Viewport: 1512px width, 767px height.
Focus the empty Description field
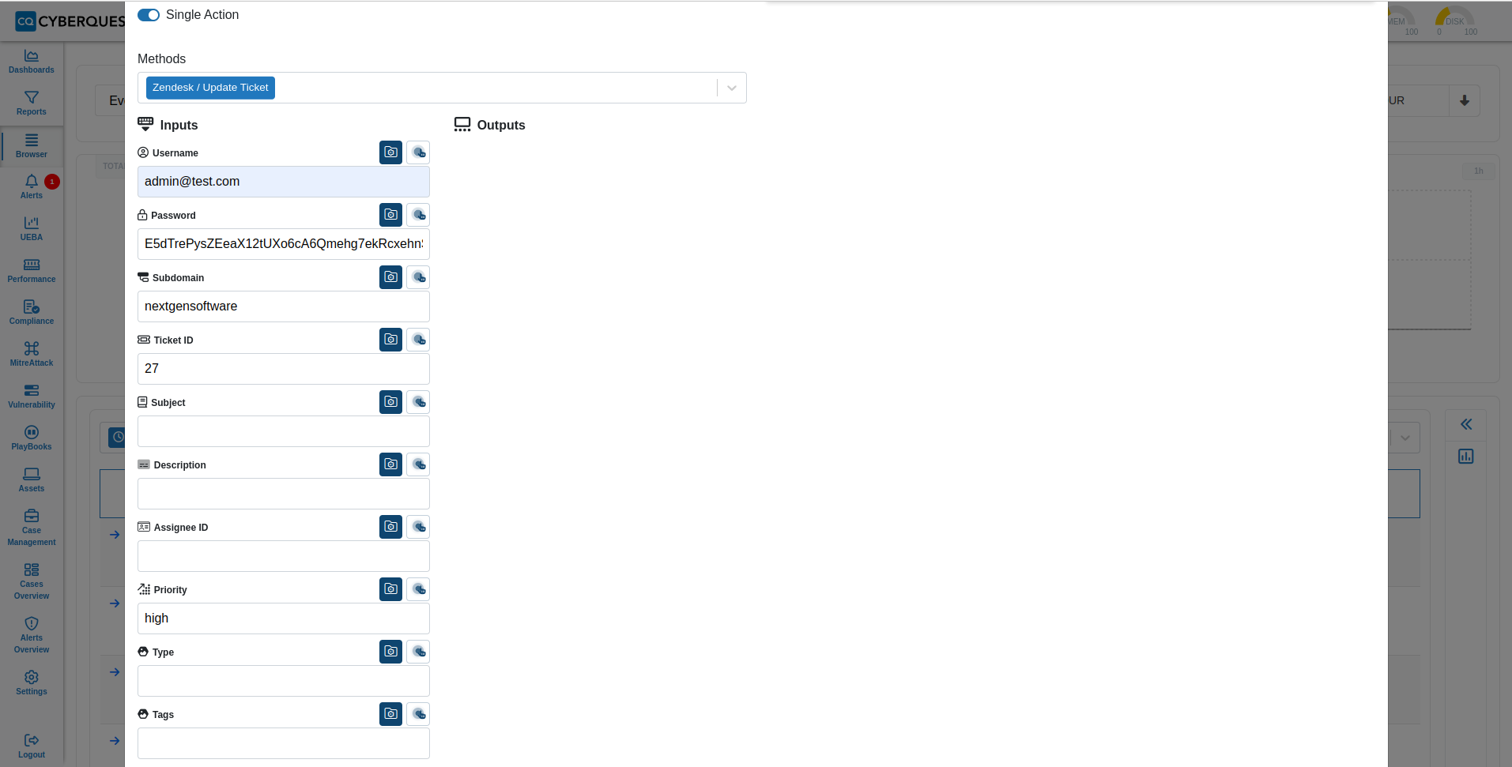click(x=284, y=494)
